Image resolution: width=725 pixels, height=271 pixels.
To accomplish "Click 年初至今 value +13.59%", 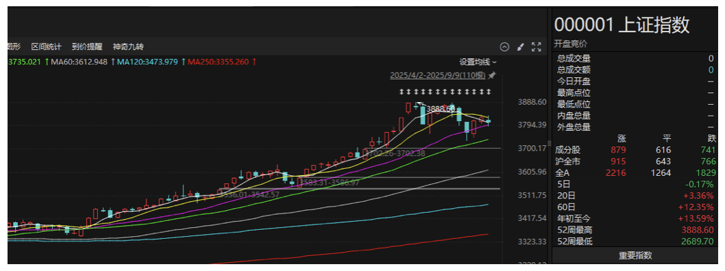I will [x=696, y=218].
